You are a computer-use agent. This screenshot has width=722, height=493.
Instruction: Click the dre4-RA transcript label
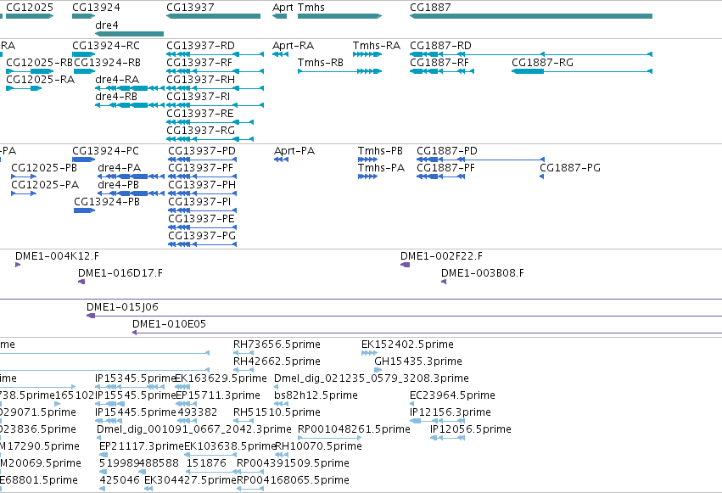[x=117, y=80]
